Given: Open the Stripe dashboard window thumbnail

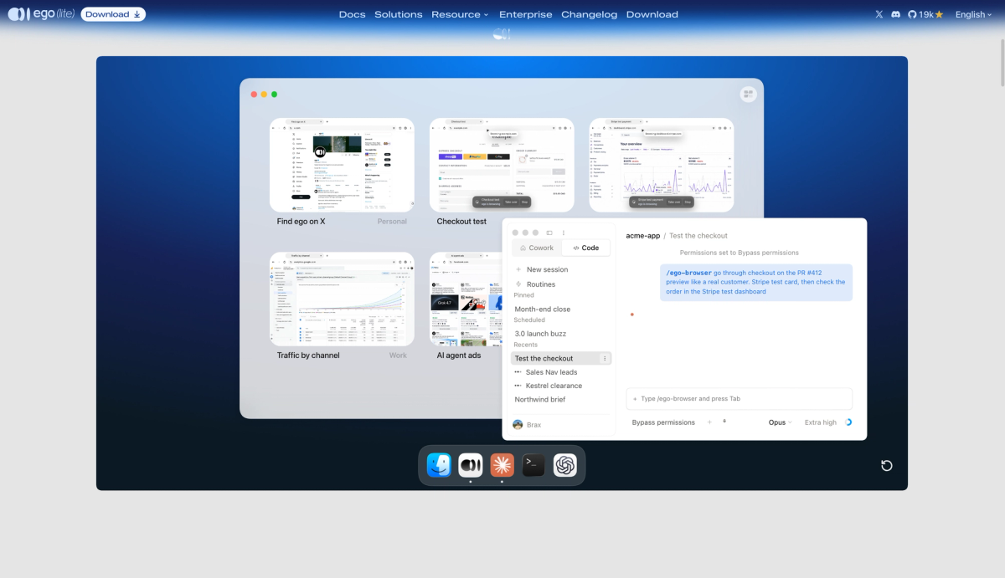Looking at the screenshot, I should (662, 165).
